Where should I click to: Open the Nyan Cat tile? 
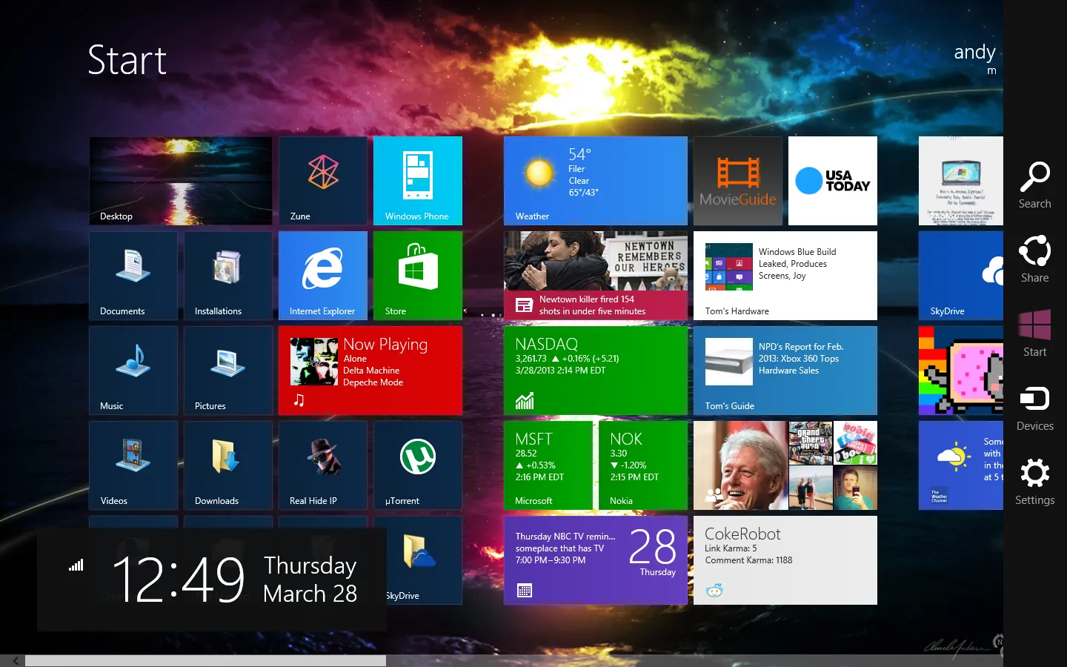tap(961, 371)
